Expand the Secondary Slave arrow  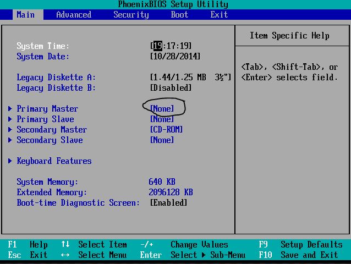(x=10, y=140)
